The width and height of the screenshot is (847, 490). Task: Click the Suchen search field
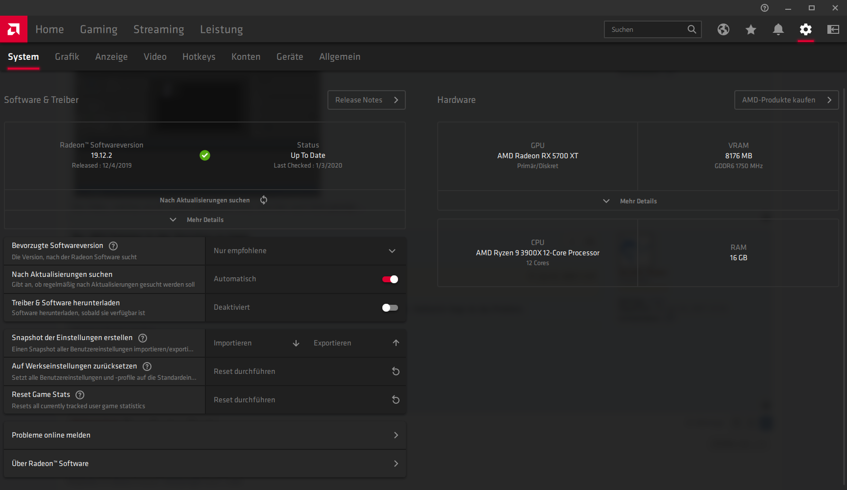pos(646,29)
